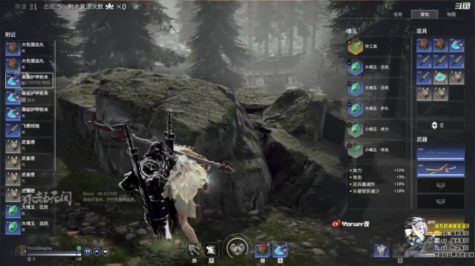Click the 道具 section header
The image size is (475, 266).
click(422, 31)
